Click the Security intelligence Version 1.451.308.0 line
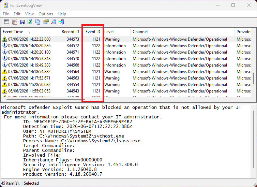This screenshot has width=257, height=187. tap(80, 164)
